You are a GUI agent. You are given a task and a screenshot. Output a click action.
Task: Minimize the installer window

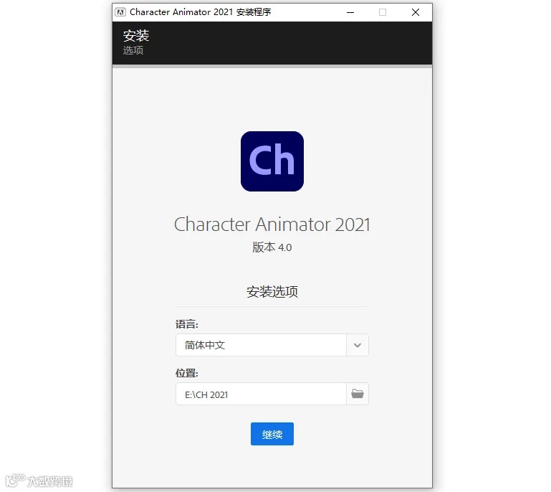pyautogui.click(x=350, y=12)
